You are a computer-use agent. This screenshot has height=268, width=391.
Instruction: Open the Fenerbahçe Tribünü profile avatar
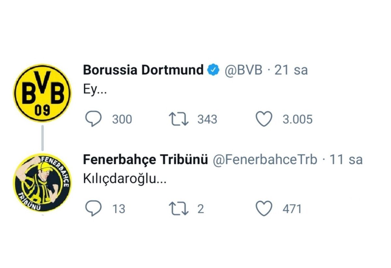(42, 183)
